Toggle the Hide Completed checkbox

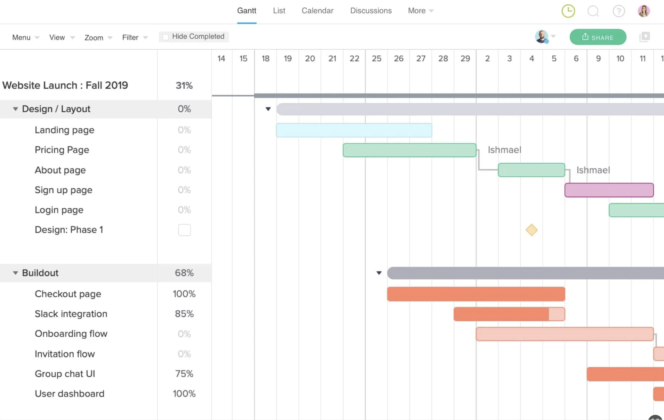click(x=166, y=37)
